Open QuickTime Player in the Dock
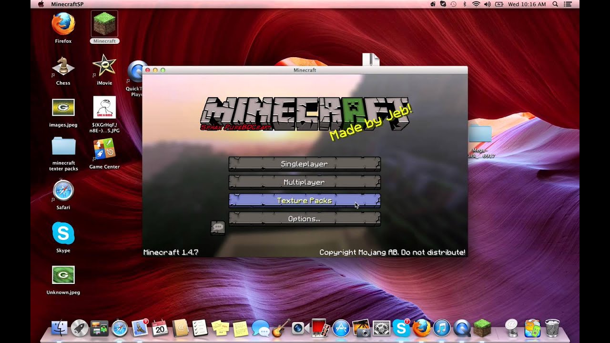 coord(462,328)
